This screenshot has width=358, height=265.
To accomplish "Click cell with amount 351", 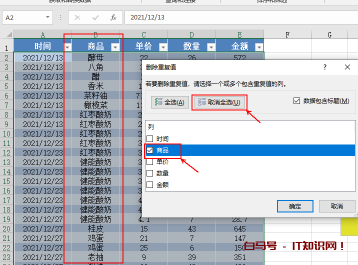I will [239, 257].
